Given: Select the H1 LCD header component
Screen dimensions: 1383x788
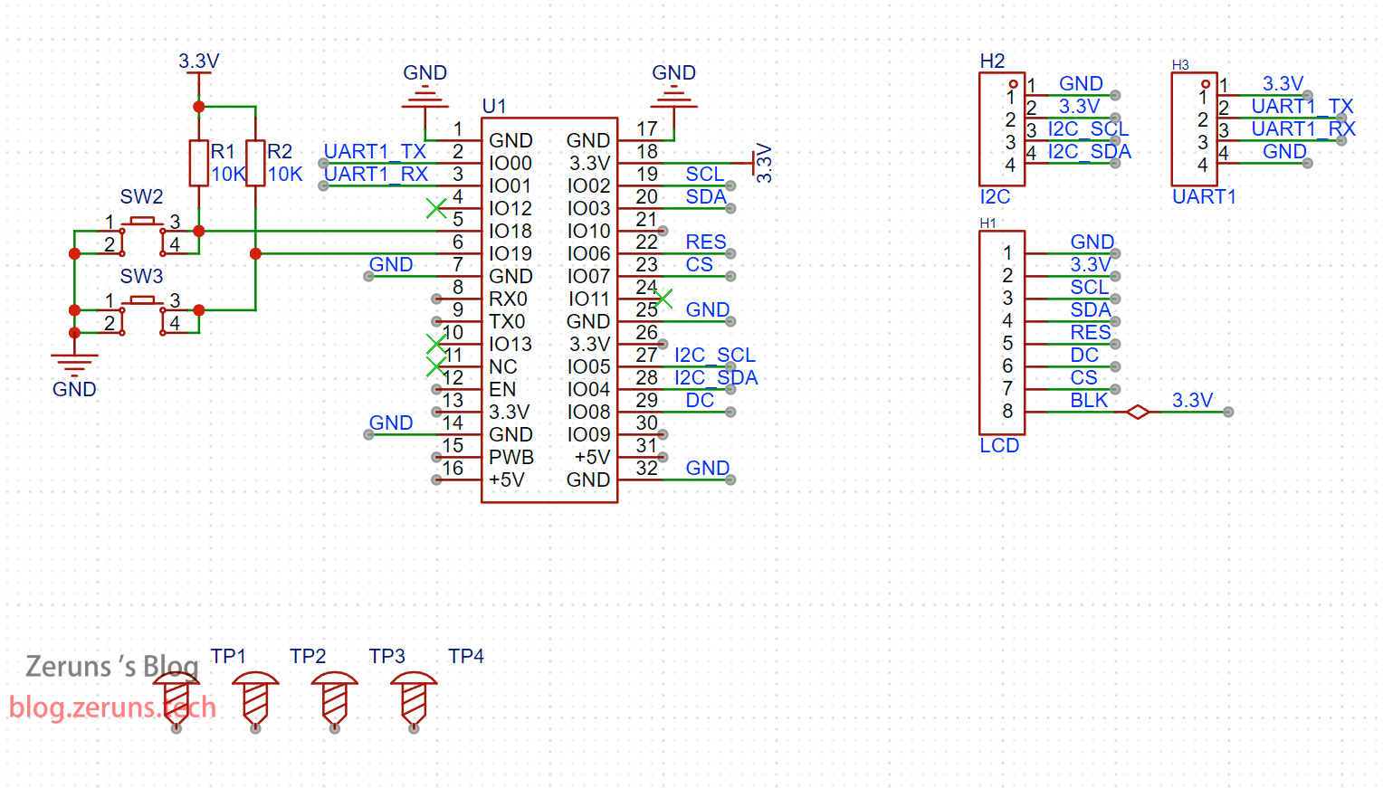Looking at the screenshot, I should point(1002,333).
